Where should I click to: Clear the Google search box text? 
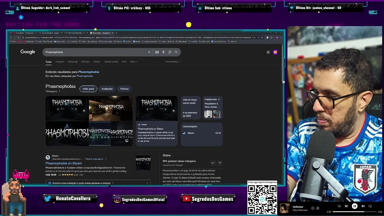(149, 52)
